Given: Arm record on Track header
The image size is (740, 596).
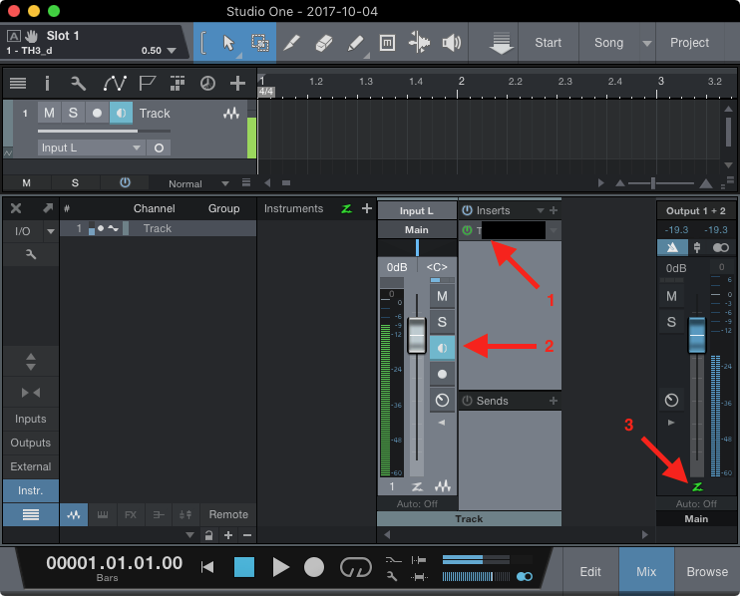Looking at the screenshot, I should click(97, 114).
